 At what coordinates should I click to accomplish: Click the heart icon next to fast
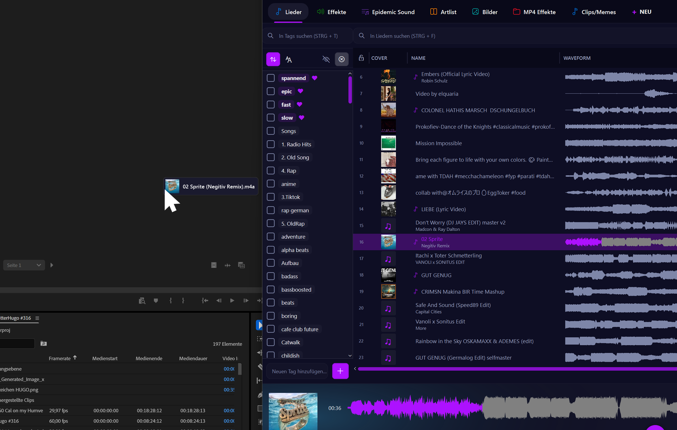tap(299, 104)
